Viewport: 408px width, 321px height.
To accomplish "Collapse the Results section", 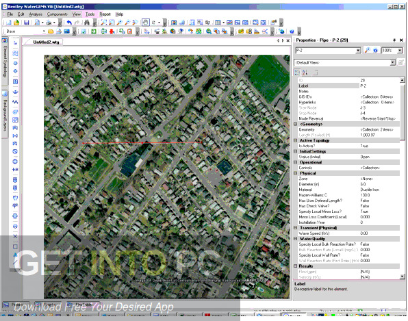I will (296, 266).
